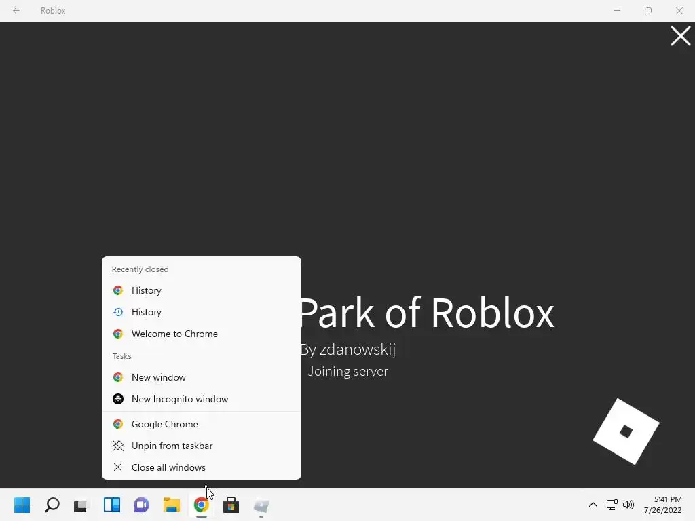Minimize the Roblox window
Screen dimensions: 695x521
point(616,11)
